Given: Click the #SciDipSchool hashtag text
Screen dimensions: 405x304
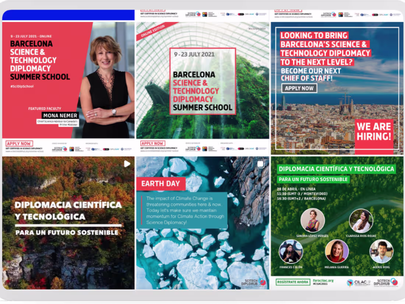Looking at the screenshot, I should [22, 86].
